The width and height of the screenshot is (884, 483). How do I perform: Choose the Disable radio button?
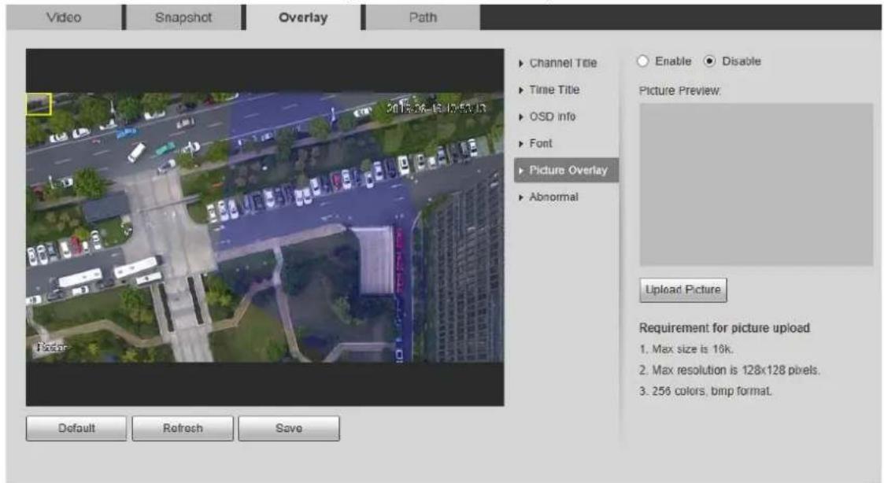pyautogui.click(x=710, y=61)
